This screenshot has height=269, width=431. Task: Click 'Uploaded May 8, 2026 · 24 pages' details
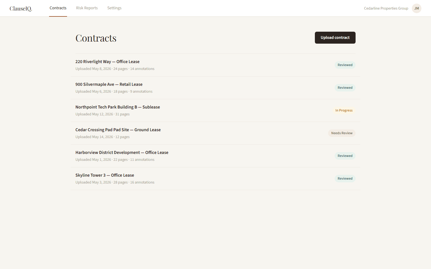coord(115,69)
